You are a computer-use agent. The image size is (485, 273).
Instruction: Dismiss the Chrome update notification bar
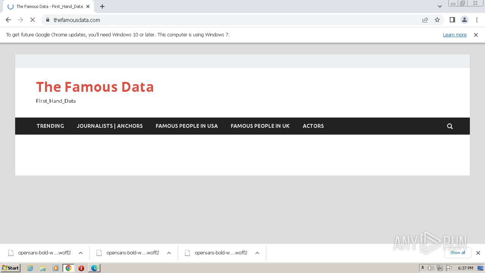pos(476,35)
